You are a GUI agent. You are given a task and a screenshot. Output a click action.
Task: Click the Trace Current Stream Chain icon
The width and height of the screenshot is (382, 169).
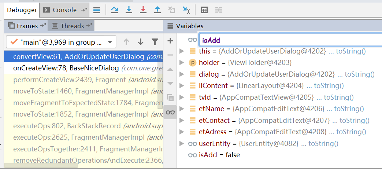coord(219,10)
